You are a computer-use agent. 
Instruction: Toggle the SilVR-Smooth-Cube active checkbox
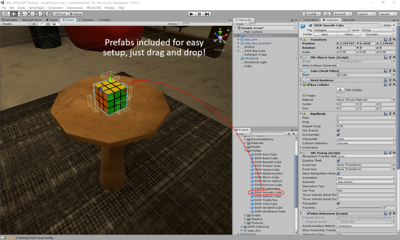tap(310, 25)
